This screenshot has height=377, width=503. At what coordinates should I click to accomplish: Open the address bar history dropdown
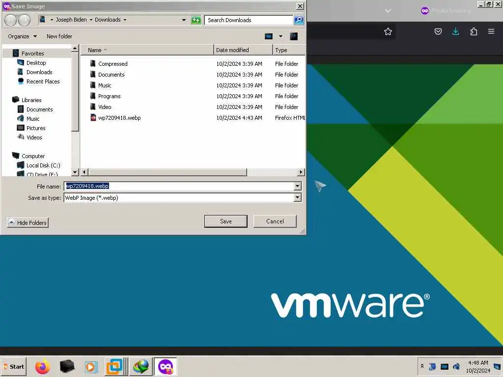184,20
